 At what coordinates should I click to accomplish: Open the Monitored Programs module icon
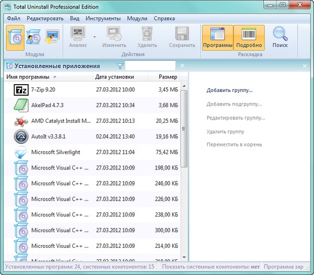(x=33, y=37)
